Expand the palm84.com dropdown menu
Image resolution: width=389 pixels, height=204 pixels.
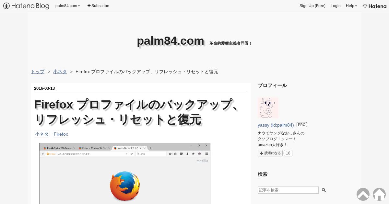click(67, 6)
